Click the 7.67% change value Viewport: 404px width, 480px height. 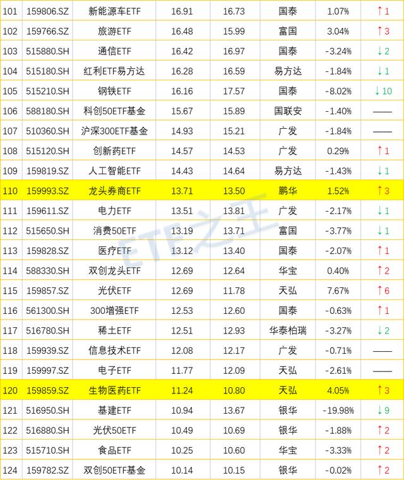[x=338, y=291]
